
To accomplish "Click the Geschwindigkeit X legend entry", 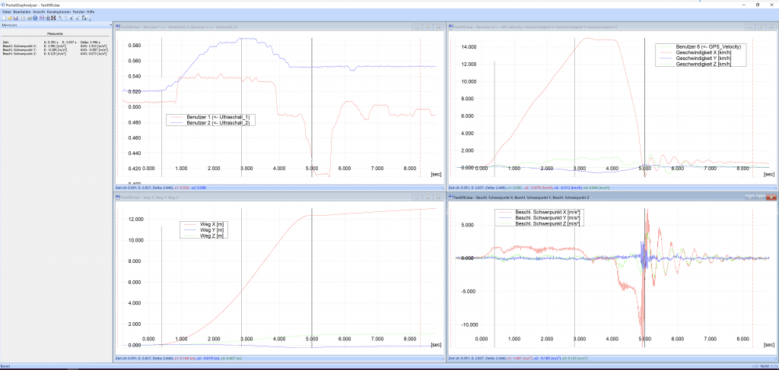I will tap(708, 53).
